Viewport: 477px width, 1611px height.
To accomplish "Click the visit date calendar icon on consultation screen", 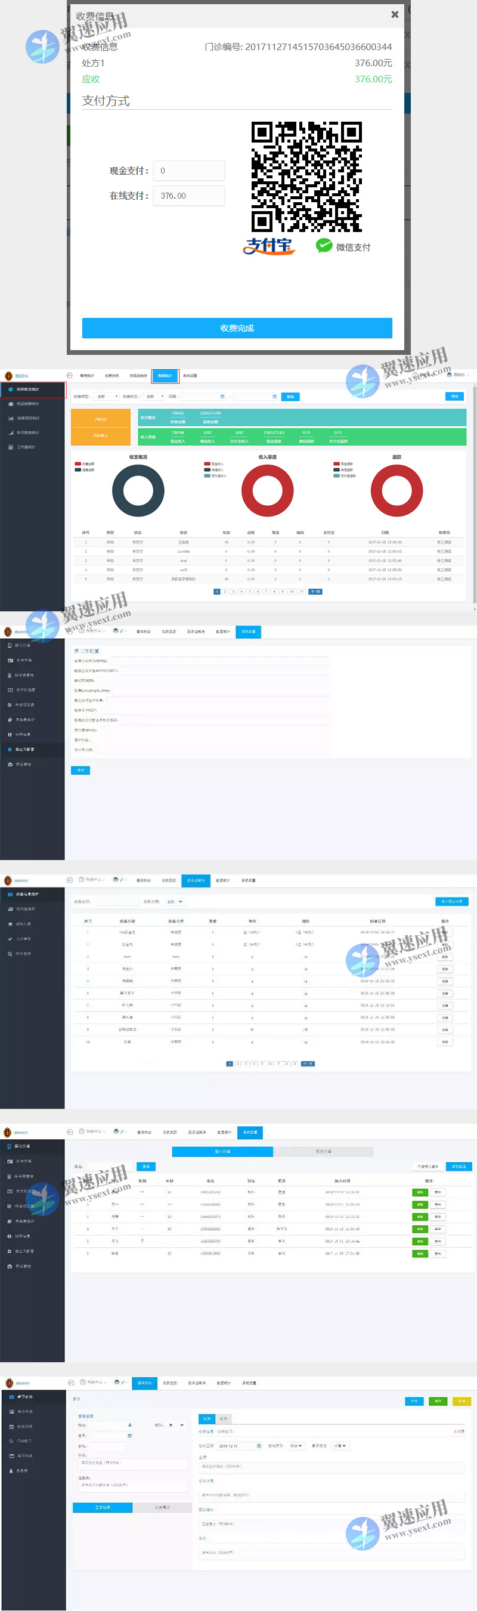I will (x=258, y=1446).
